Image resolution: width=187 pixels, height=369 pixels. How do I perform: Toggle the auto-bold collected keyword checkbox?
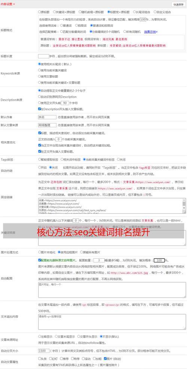(39, 145)
